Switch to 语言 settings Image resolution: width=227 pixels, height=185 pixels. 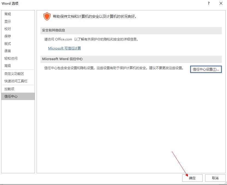point(18,51)
